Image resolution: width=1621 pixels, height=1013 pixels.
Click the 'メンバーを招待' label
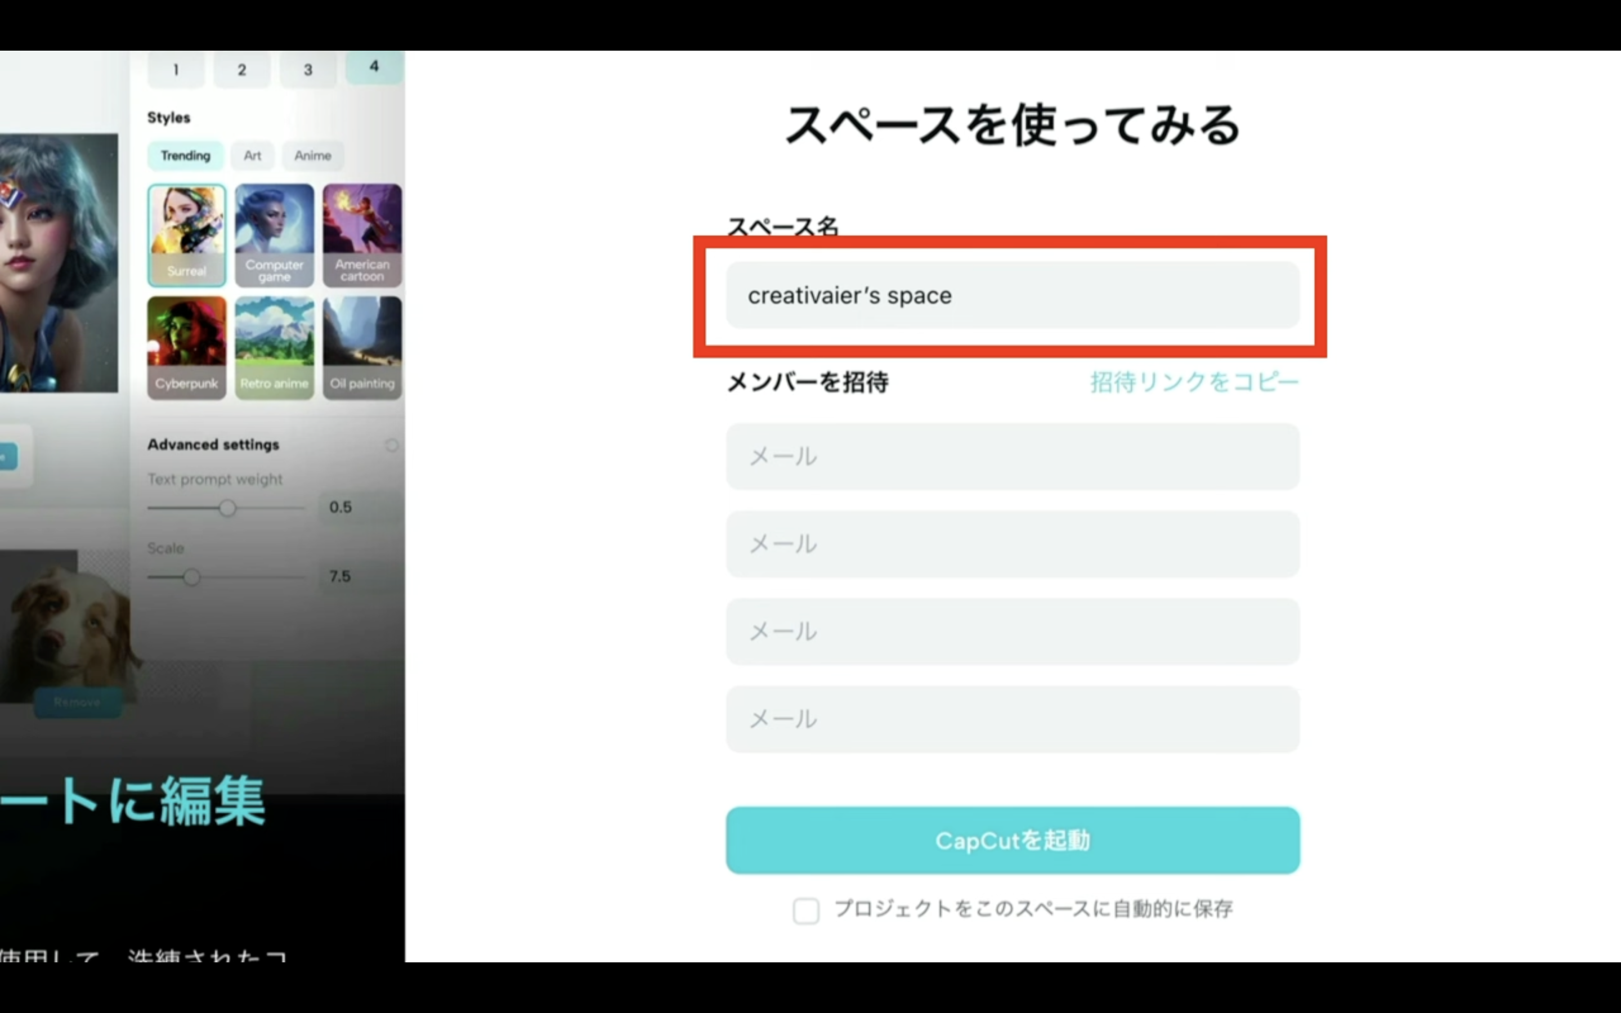pyautogui.click(x=808, y=382)
